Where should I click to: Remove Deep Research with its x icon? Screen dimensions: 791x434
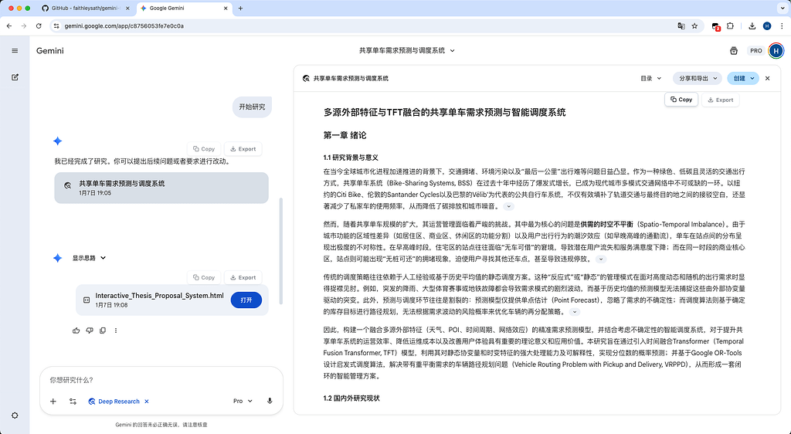147,402
